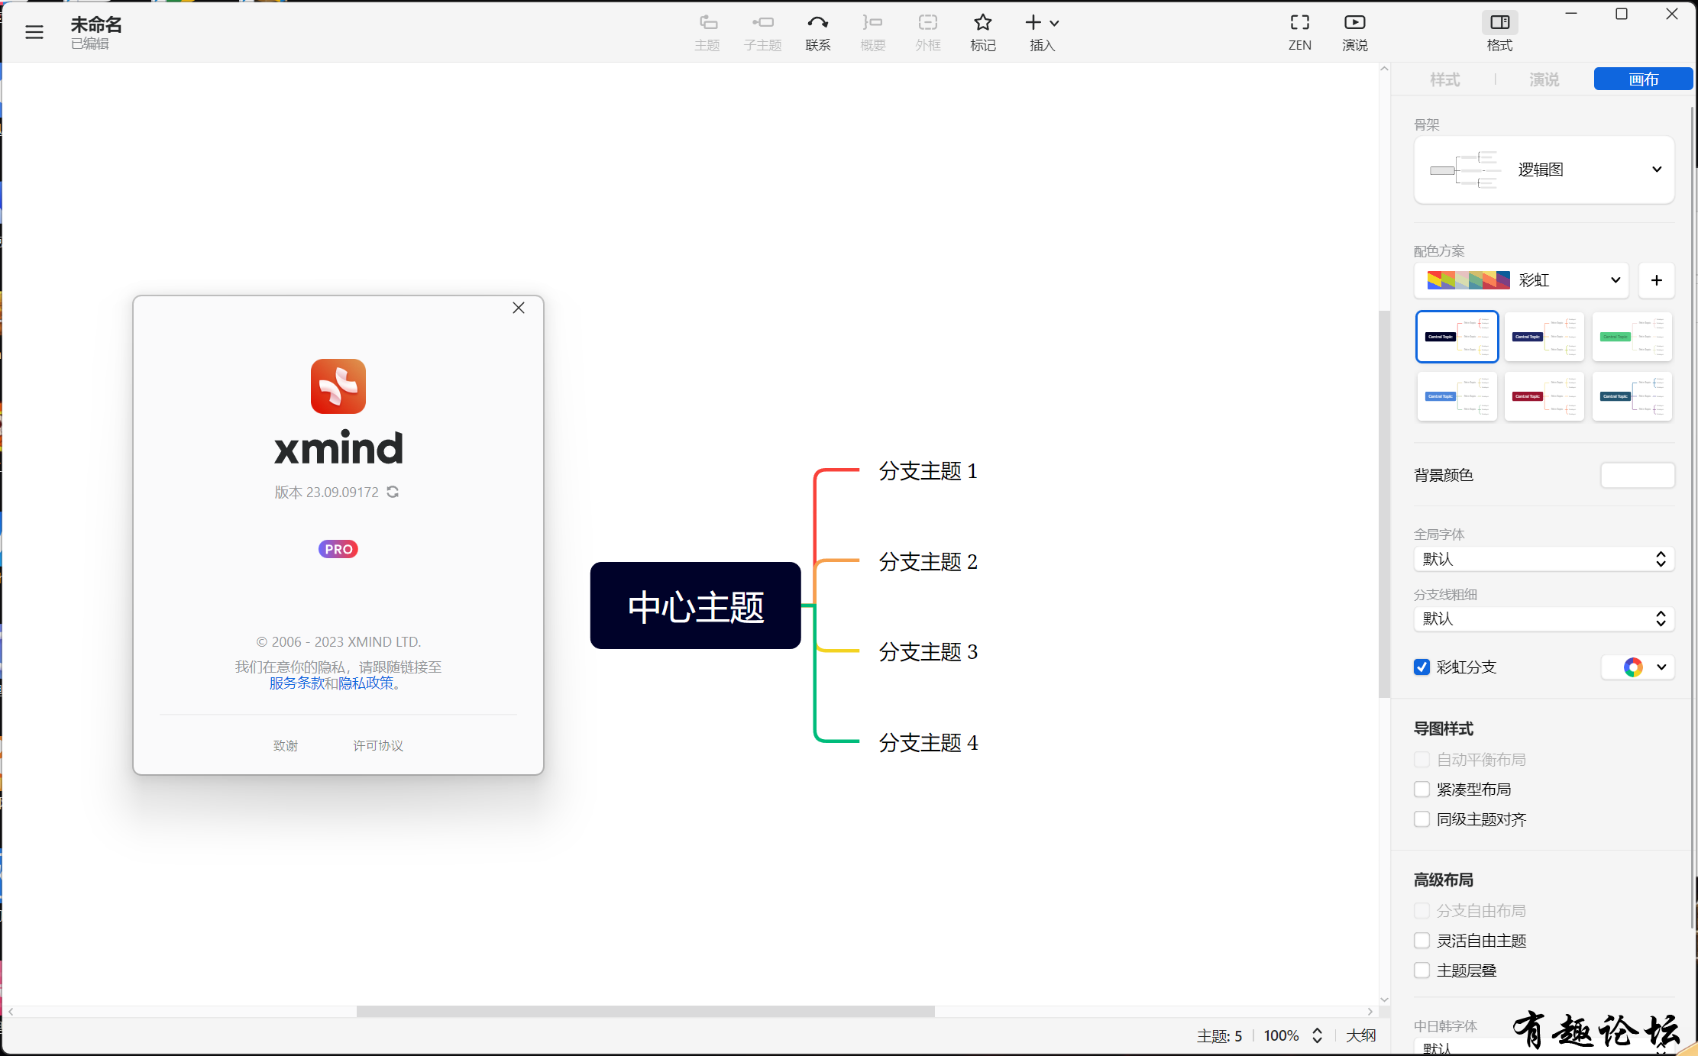Start 演说 pitch presentation mode

tap(1354, 33)
